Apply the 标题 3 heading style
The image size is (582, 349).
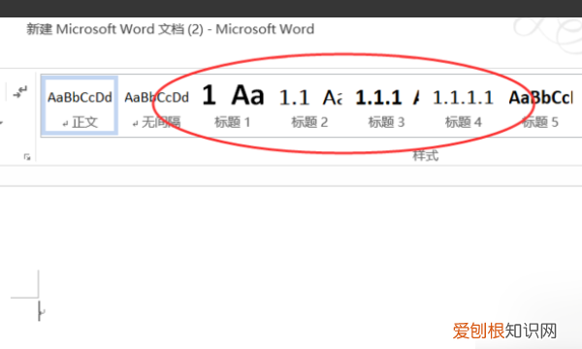[x=387, y=106]
